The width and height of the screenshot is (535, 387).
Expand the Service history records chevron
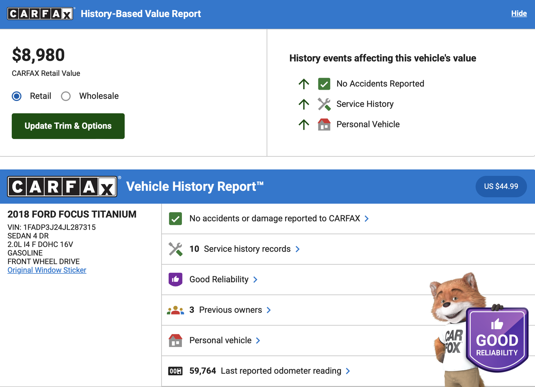tap(298, 249)
